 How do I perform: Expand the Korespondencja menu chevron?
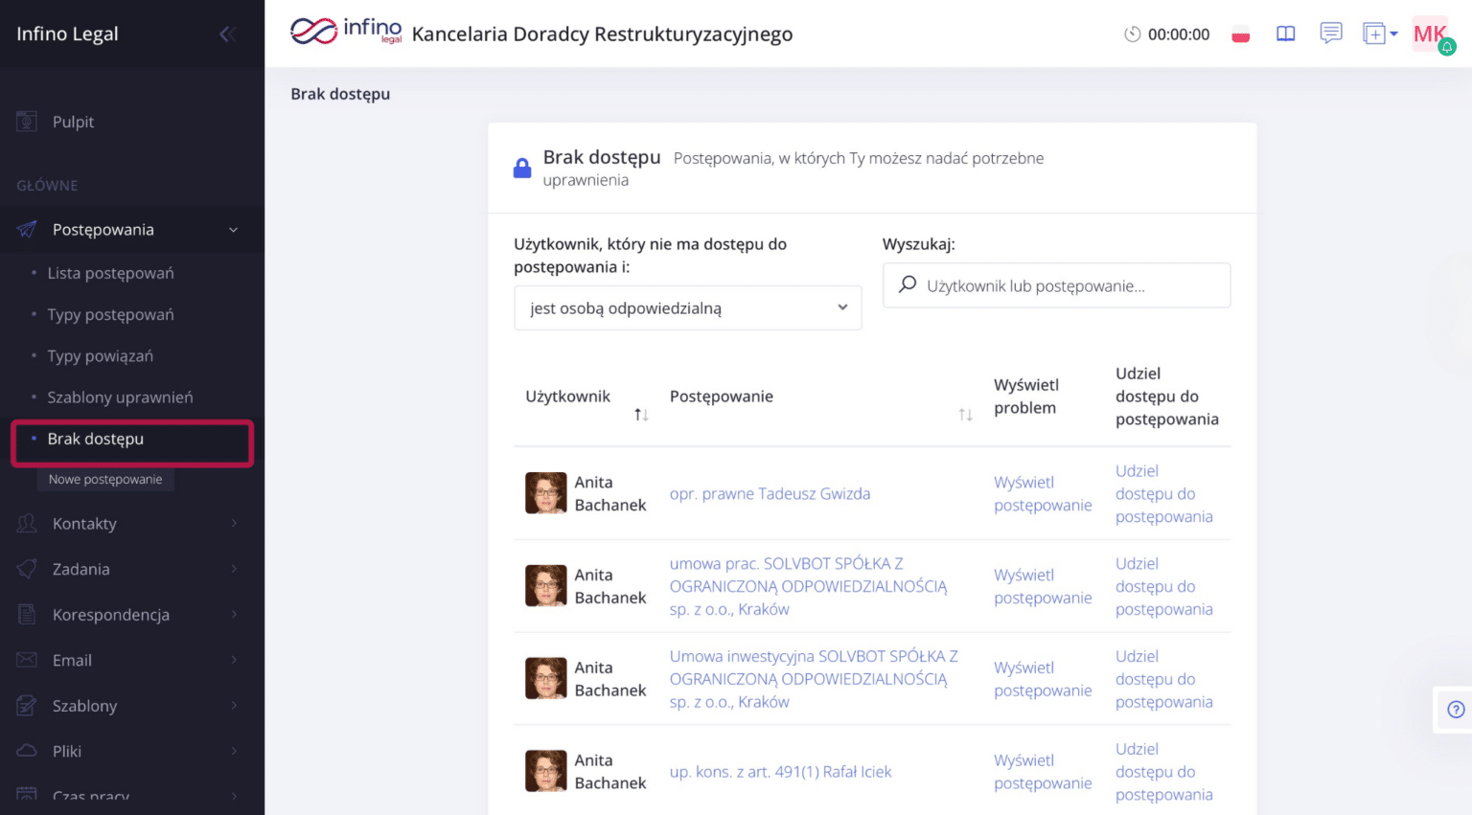point(234,615)
